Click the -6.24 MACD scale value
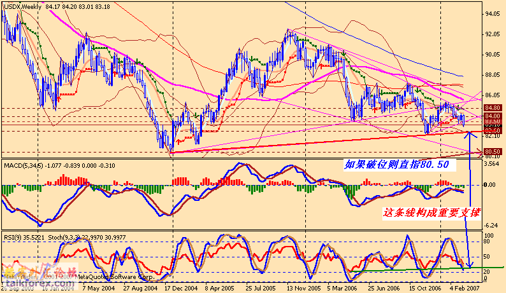The width and height of the screenshot is (506, 293). [x=491, y=226]
